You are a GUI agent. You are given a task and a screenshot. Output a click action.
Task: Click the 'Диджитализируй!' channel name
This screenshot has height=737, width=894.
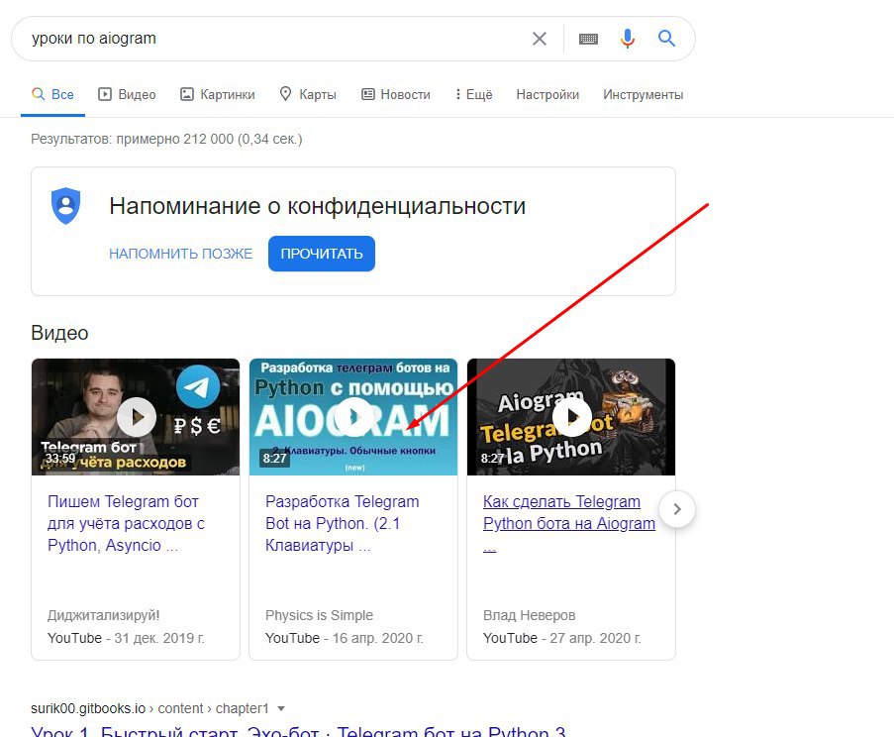104,615
